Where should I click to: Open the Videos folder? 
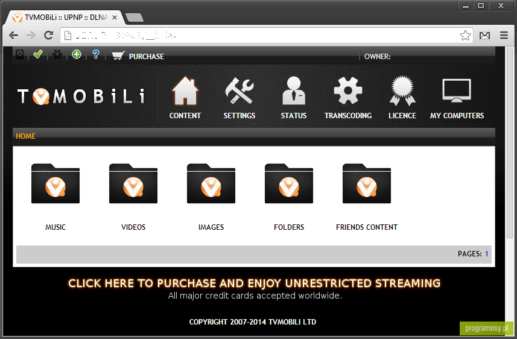click(133, 183)
